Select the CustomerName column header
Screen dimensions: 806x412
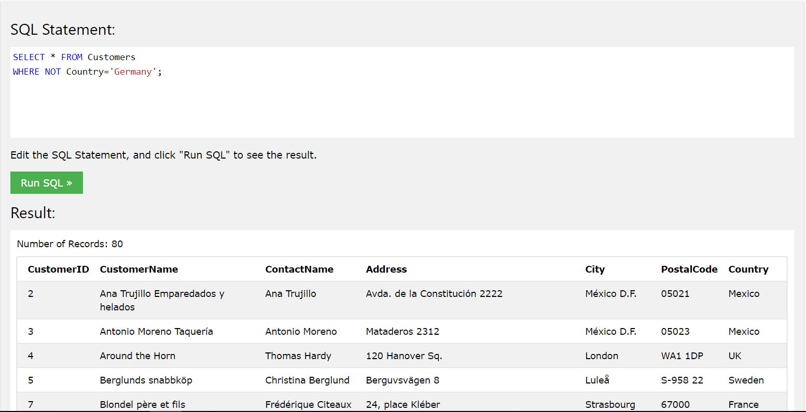139,269
